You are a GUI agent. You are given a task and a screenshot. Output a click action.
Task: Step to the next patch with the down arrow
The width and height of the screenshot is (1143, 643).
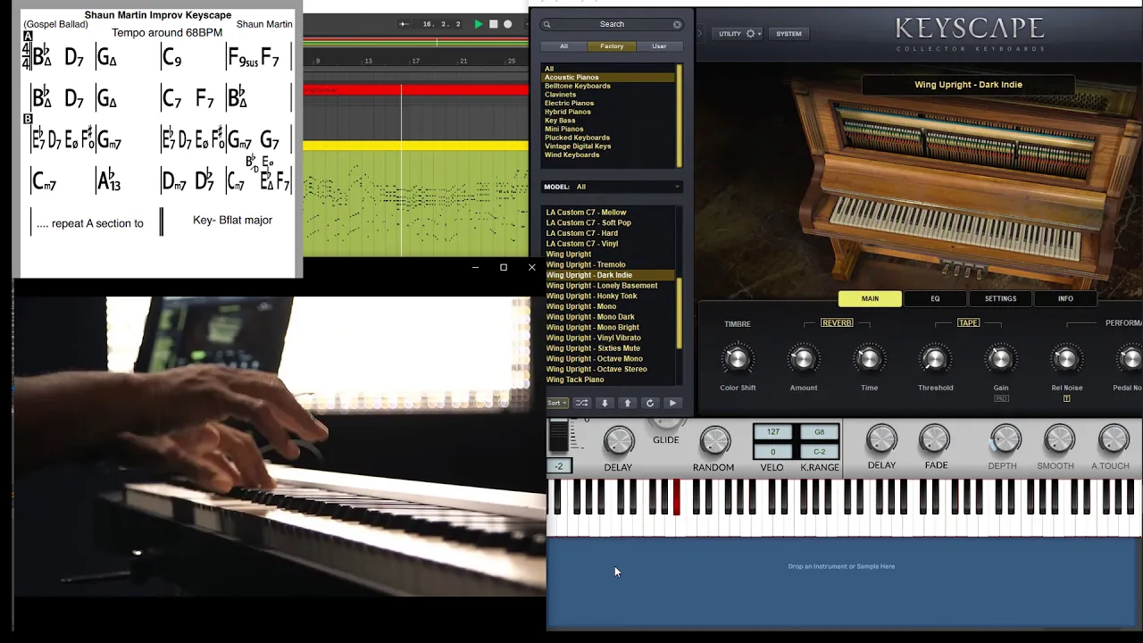point(605,403)
